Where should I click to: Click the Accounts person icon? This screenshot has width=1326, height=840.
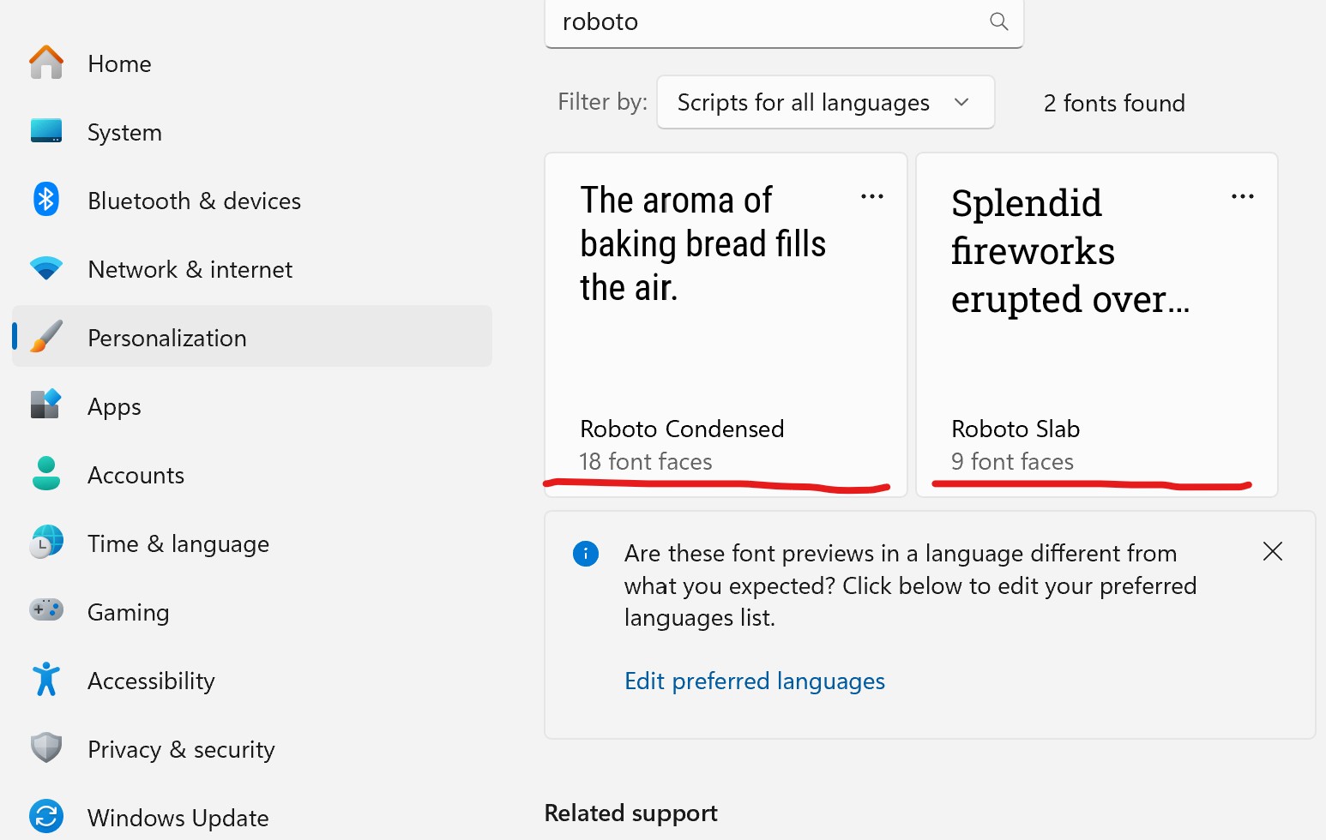click(46, 474)
